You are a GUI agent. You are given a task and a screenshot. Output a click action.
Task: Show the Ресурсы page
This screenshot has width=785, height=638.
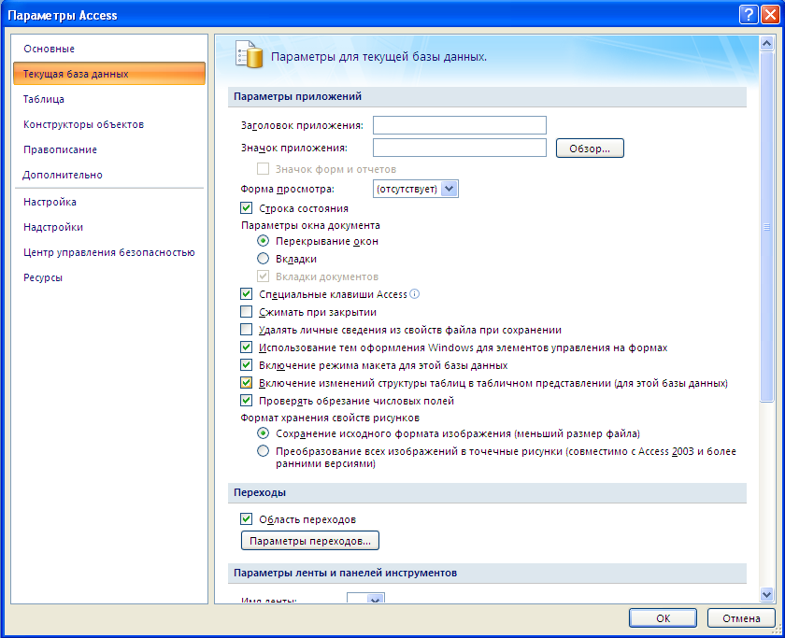tap(43, 277)
